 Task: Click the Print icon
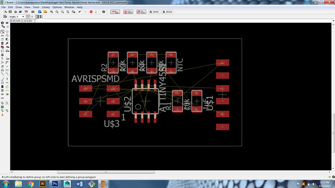click(16, 12)
